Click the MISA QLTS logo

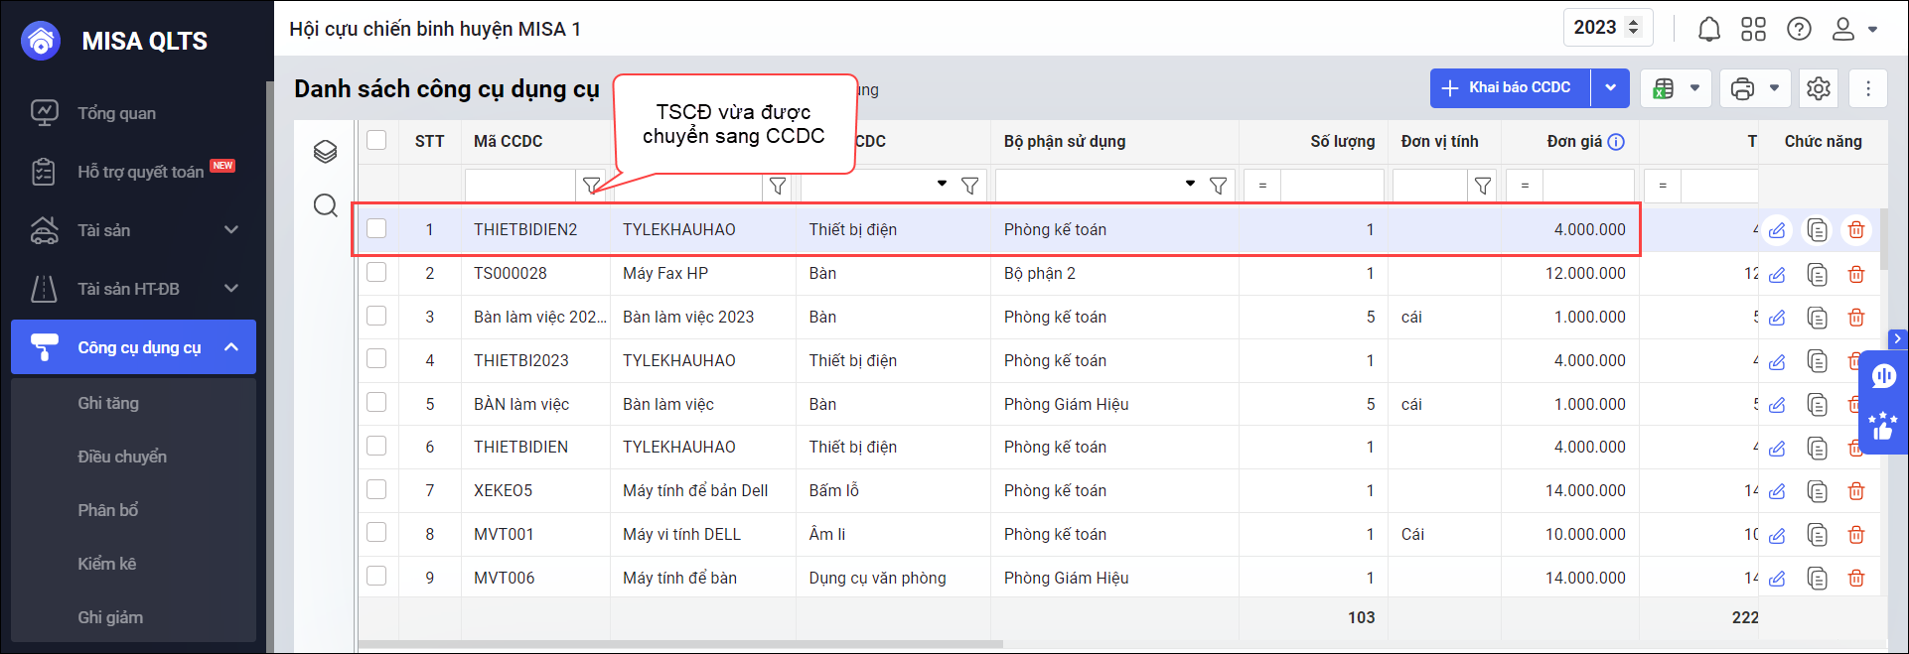click(41, 41)
